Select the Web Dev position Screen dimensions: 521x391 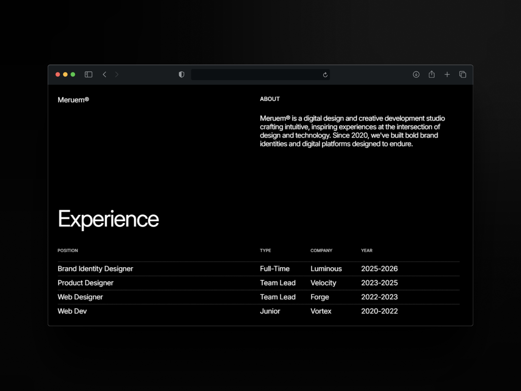[72, 311]
